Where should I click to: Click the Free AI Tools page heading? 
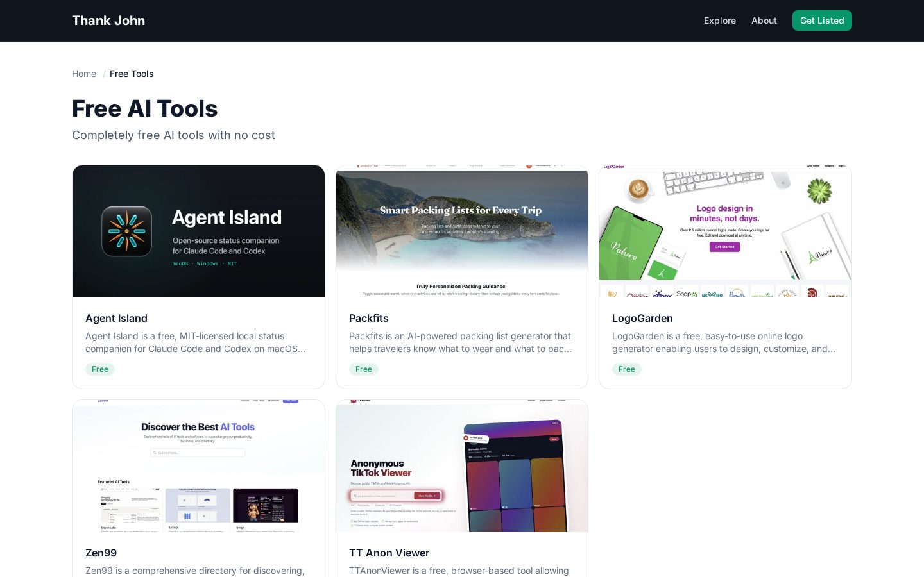145,108
